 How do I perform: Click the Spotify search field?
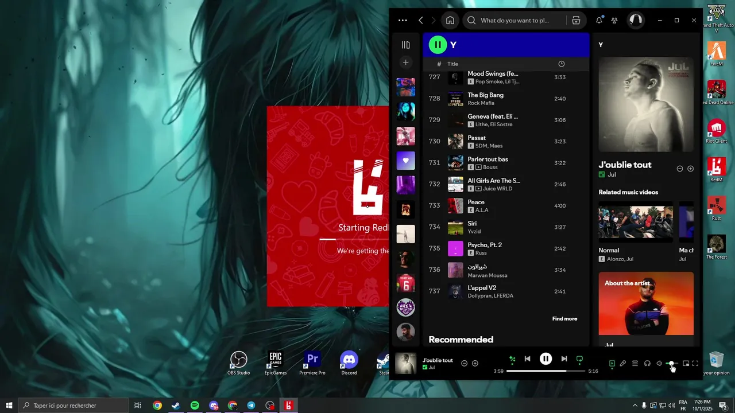coord(514,20)
